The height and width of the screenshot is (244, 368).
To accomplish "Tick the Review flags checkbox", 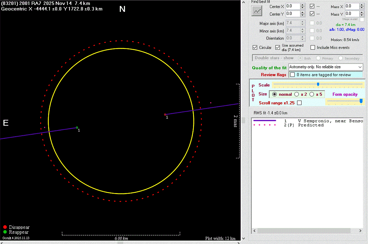I will pyautogui.click(x=293, y=75).
